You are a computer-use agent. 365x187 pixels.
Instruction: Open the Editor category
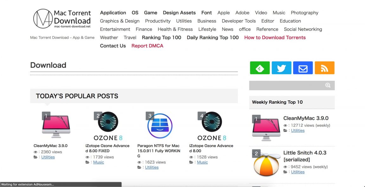point(268,21)
